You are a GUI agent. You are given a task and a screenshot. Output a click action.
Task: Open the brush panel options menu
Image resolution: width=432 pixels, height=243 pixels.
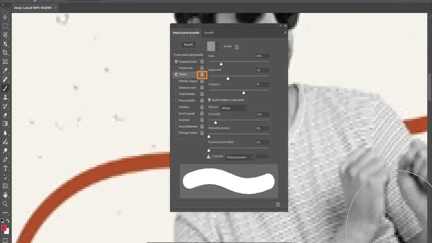(285, 33)
